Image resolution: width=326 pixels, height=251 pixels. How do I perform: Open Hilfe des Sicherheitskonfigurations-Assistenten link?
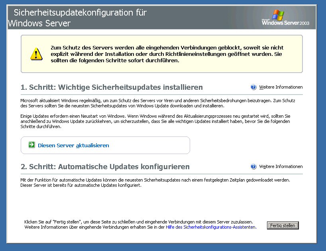211,227
